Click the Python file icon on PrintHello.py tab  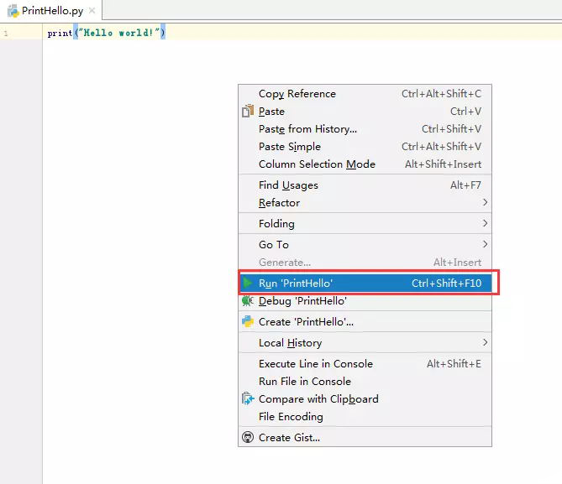tap(13, 11)
